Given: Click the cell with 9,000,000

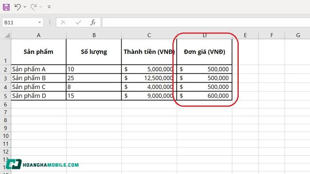Looking at the screenshot, I should (x=149, y=96).
